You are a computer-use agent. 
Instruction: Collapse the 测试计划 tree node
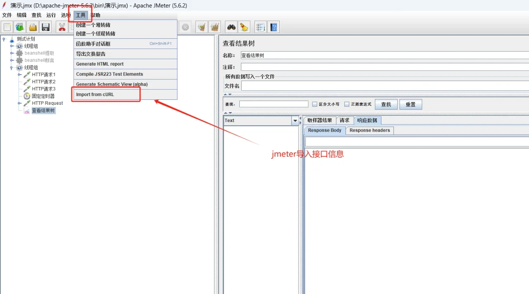pos(4,39)
